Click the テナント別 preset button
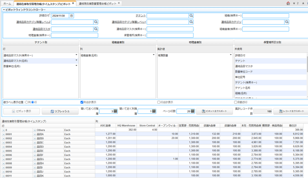This screenshot has width=308, height=178. [x=41, y=42]
